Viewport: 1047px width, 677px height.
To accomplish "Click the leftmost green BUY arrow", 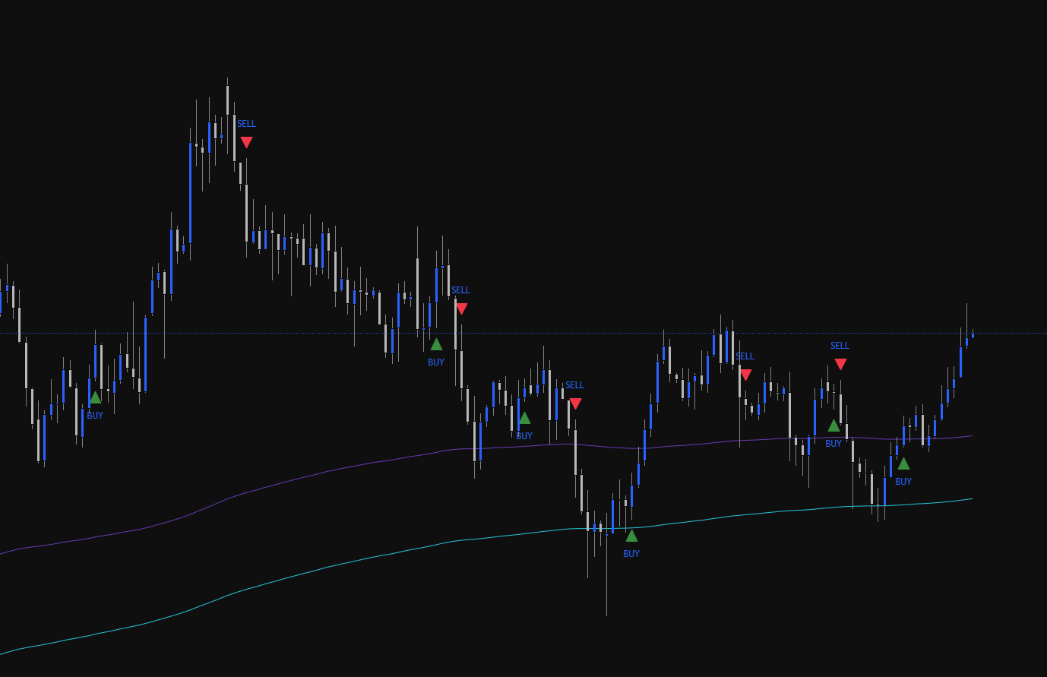I will [95, 397].
